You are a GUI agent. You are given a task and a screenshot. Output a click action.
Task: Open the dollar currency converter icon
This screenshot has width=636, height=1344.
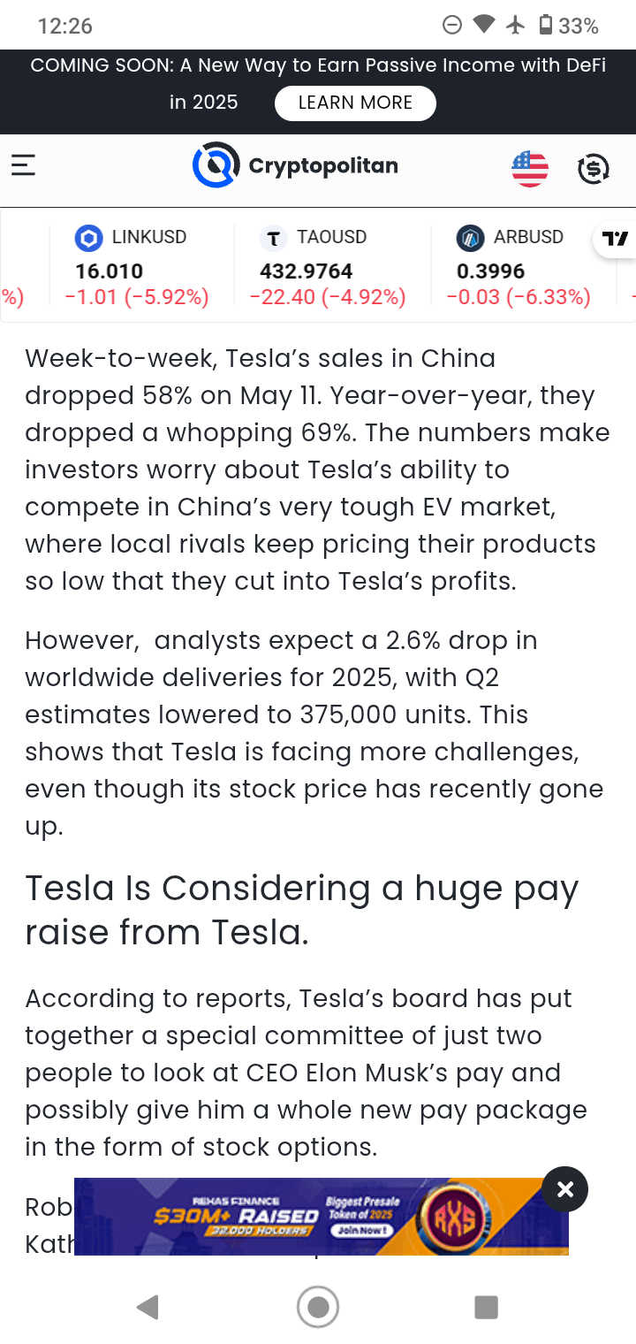click(x=593, y=168)
